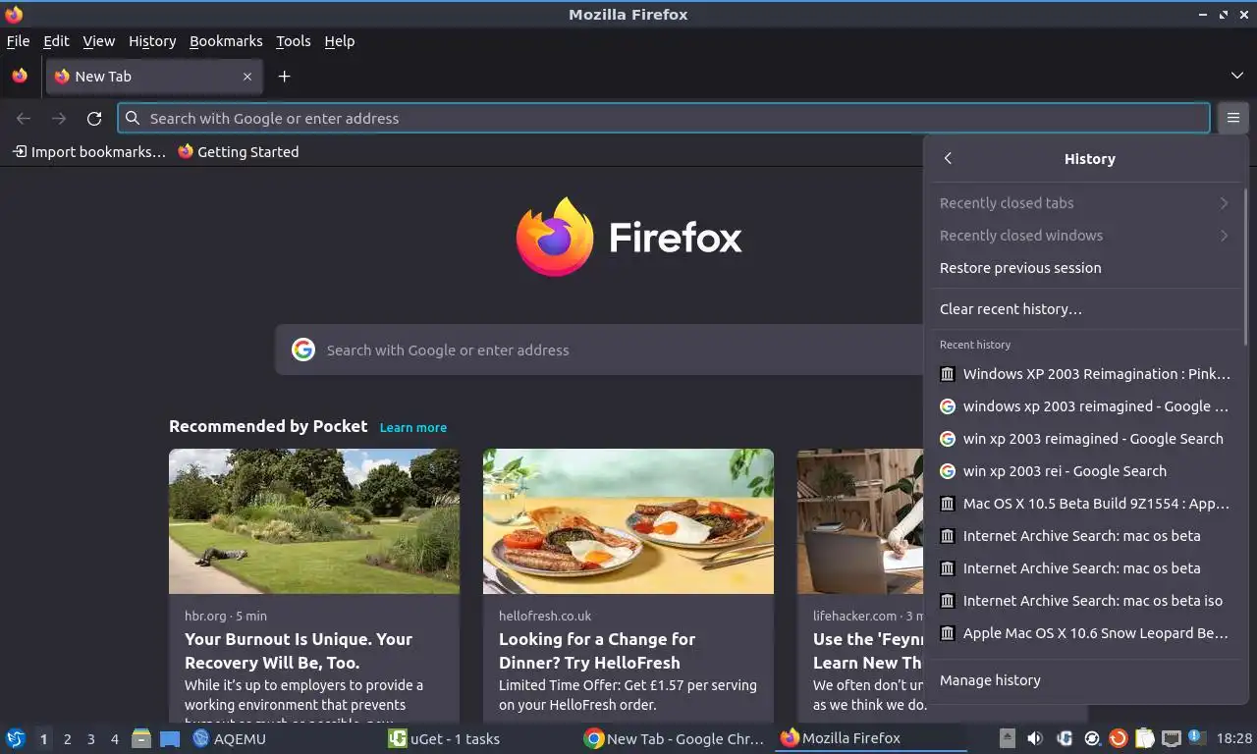The image size is (1257, 754).
Task: Click the Learn more link beside Pocket
Action: click(412, 427)
